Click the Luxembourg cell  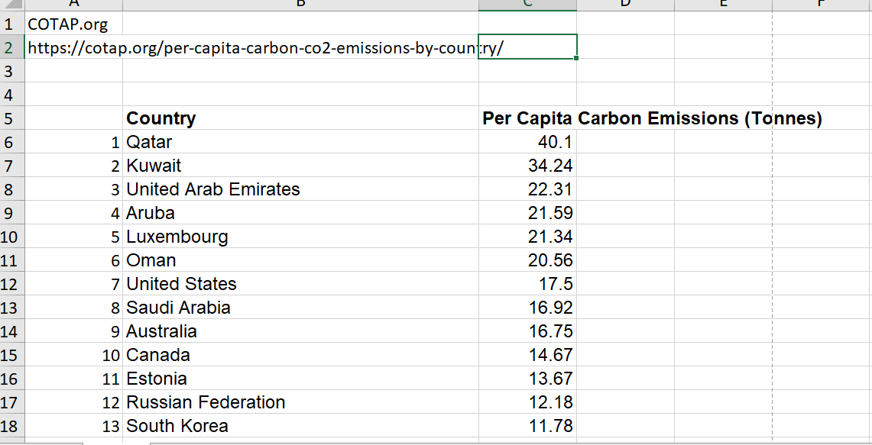pyautogui.click(x=176, y=237)
